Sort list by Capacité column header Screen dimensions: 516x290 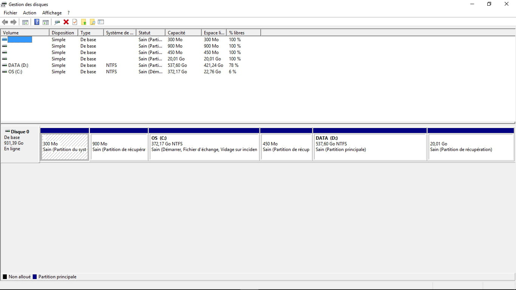[176, 33]
